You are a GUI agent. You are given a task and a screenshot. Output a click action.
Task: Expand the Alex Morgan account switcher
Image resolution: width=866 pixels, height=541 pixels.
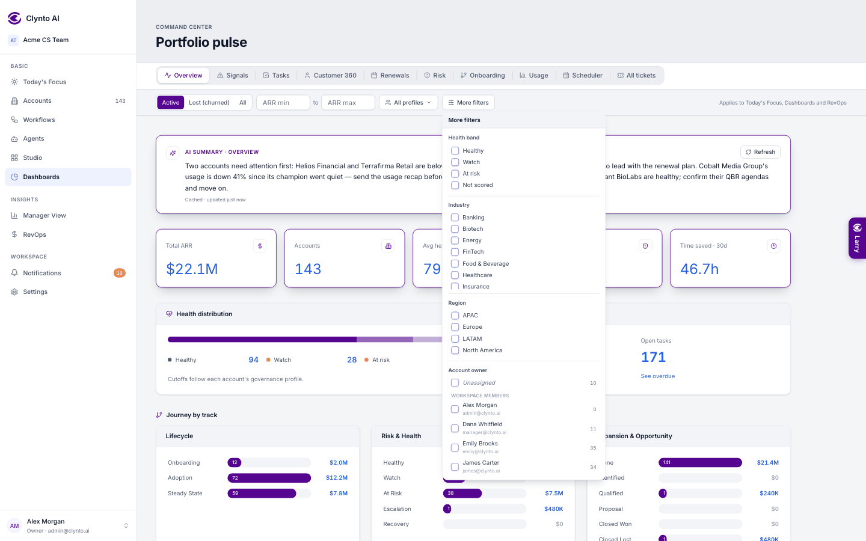[x=68, y=526]
